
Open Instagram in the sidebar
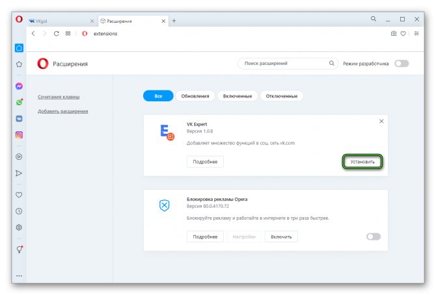19,135
